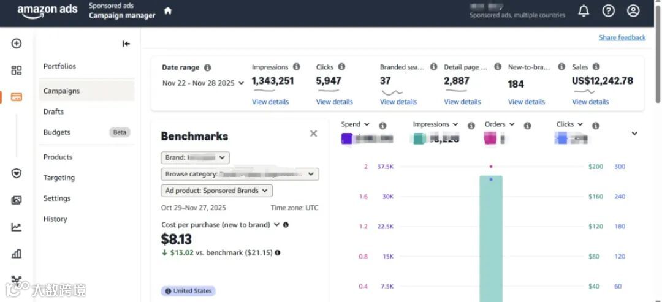Click the $8.13 cost per purchase value
Image resolution: width=662 pixels, height=302 pixels.
(177, 239)
